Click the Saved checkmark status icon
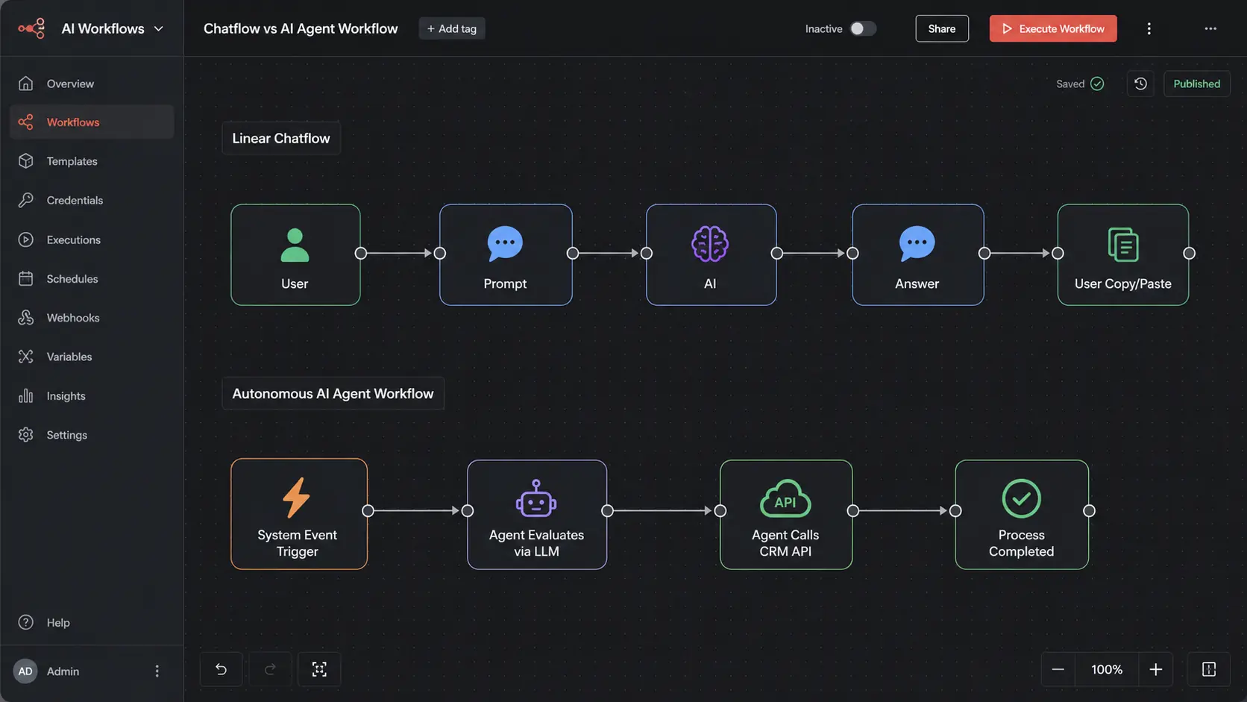Image resolution: width=1247 pixels, height=702 pixels. click(x=1097, y=84)
